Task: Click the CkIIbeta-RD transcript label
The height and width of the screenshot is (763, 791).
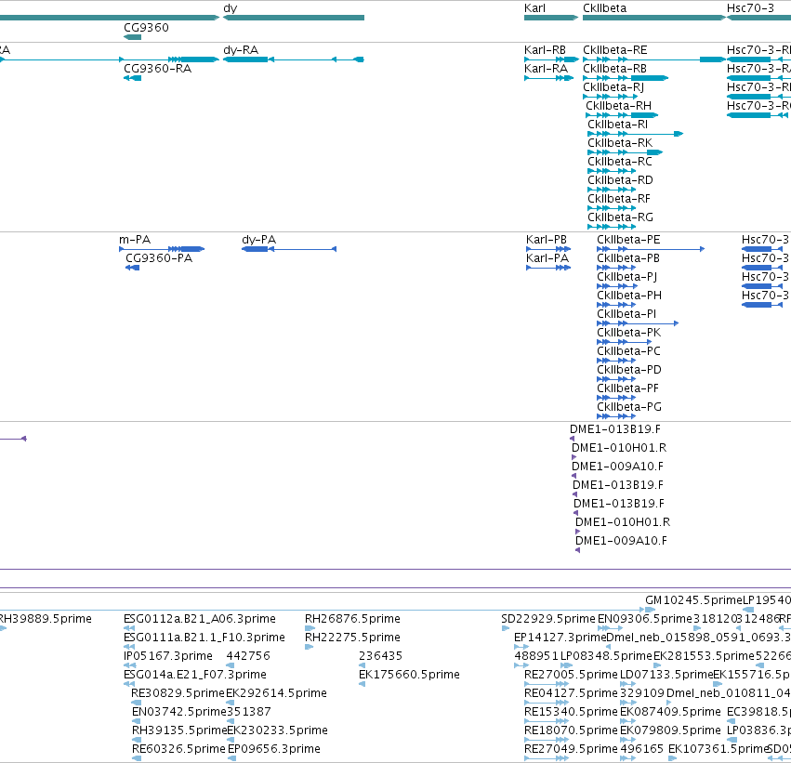Action: [620, 180]
